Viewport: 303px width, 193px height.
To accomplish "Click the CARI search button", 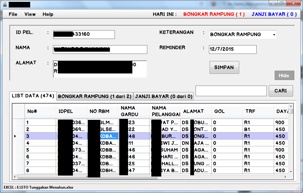I will [x=281, y=91].
